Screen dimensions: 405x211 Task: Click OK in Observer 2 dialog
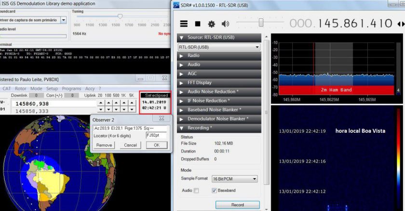click(x=157, y=145)
